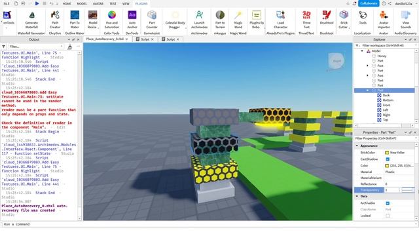Open the Path Creator plugin

(55, 15)
